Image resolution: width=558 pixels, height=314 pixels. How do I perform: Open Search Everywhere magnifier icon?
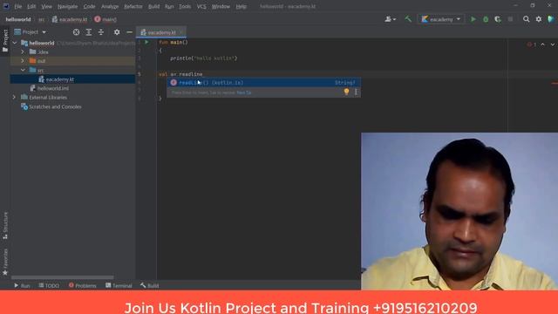click(x=526, y=19)
